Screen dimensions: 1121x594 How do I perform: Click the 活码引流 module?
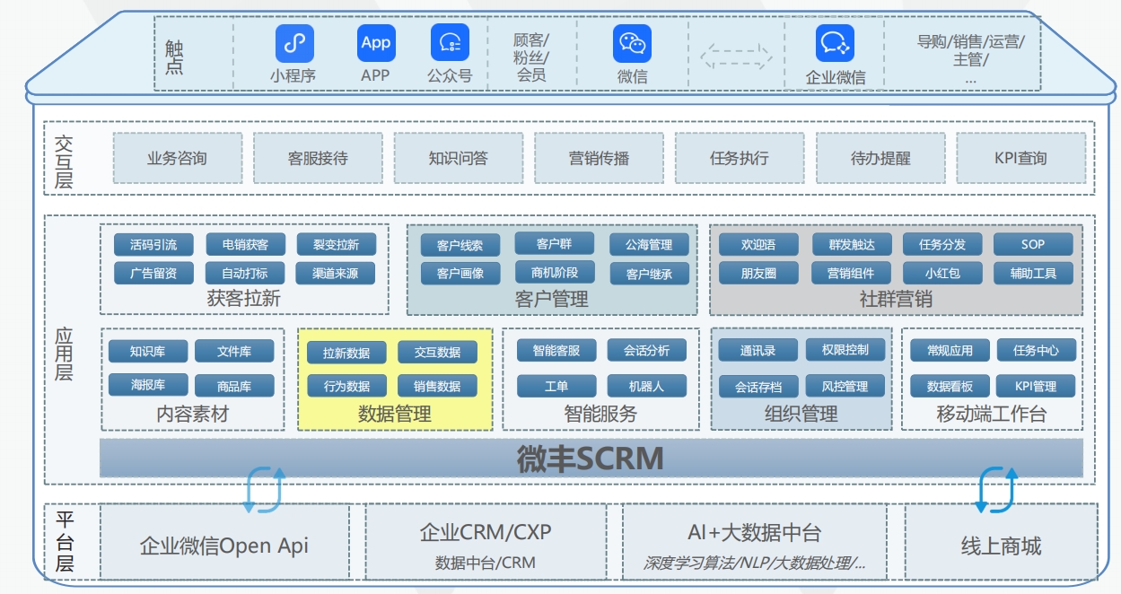click(153, 244)
